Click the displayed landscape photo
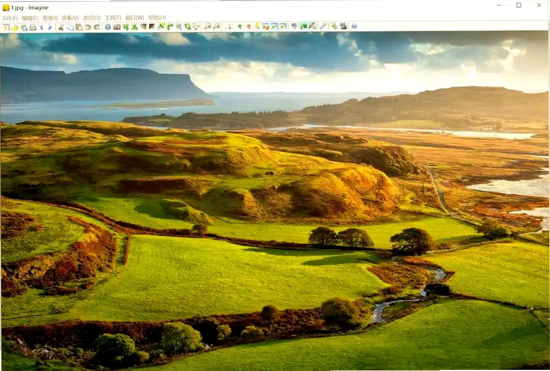The image size is (550, 371). 274,201
